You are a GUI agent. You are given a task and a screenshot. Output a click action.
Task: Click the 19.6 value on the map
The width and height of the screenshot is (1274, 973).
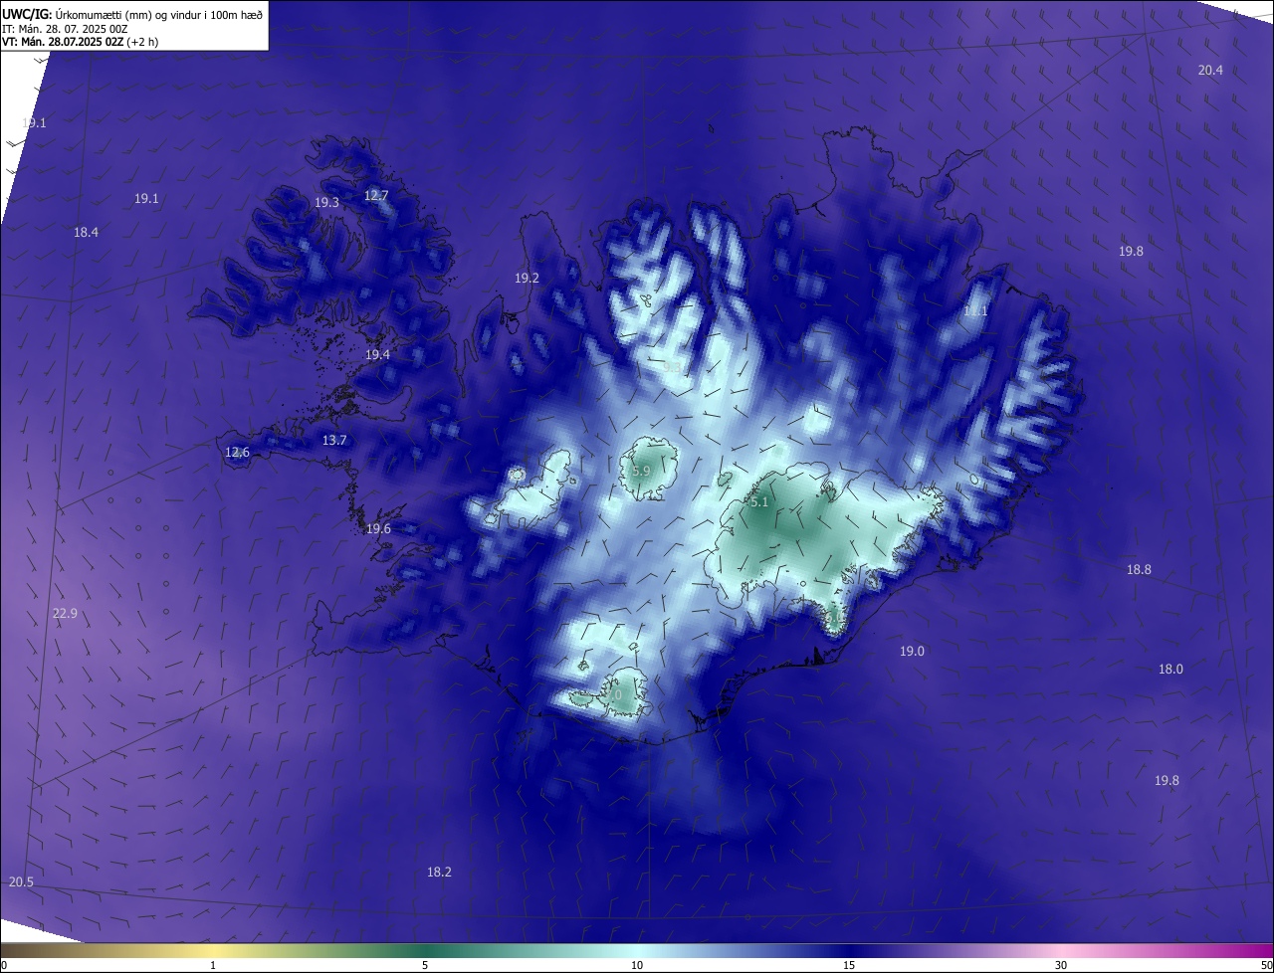coord(378,528)
